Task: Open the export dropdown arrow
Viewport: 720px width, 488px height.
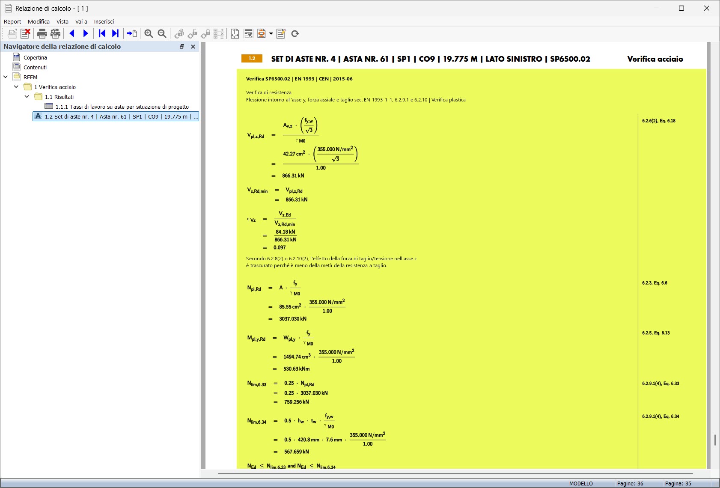Action: point(271,33)
